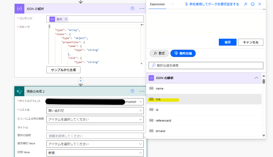Open help for 項目の作成 2 action

pos(132,91)
